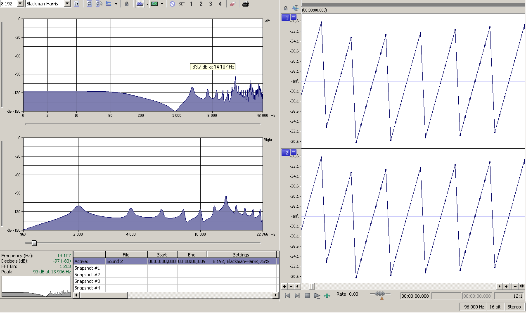Click the slider thumb under Right spectrum

34,243
